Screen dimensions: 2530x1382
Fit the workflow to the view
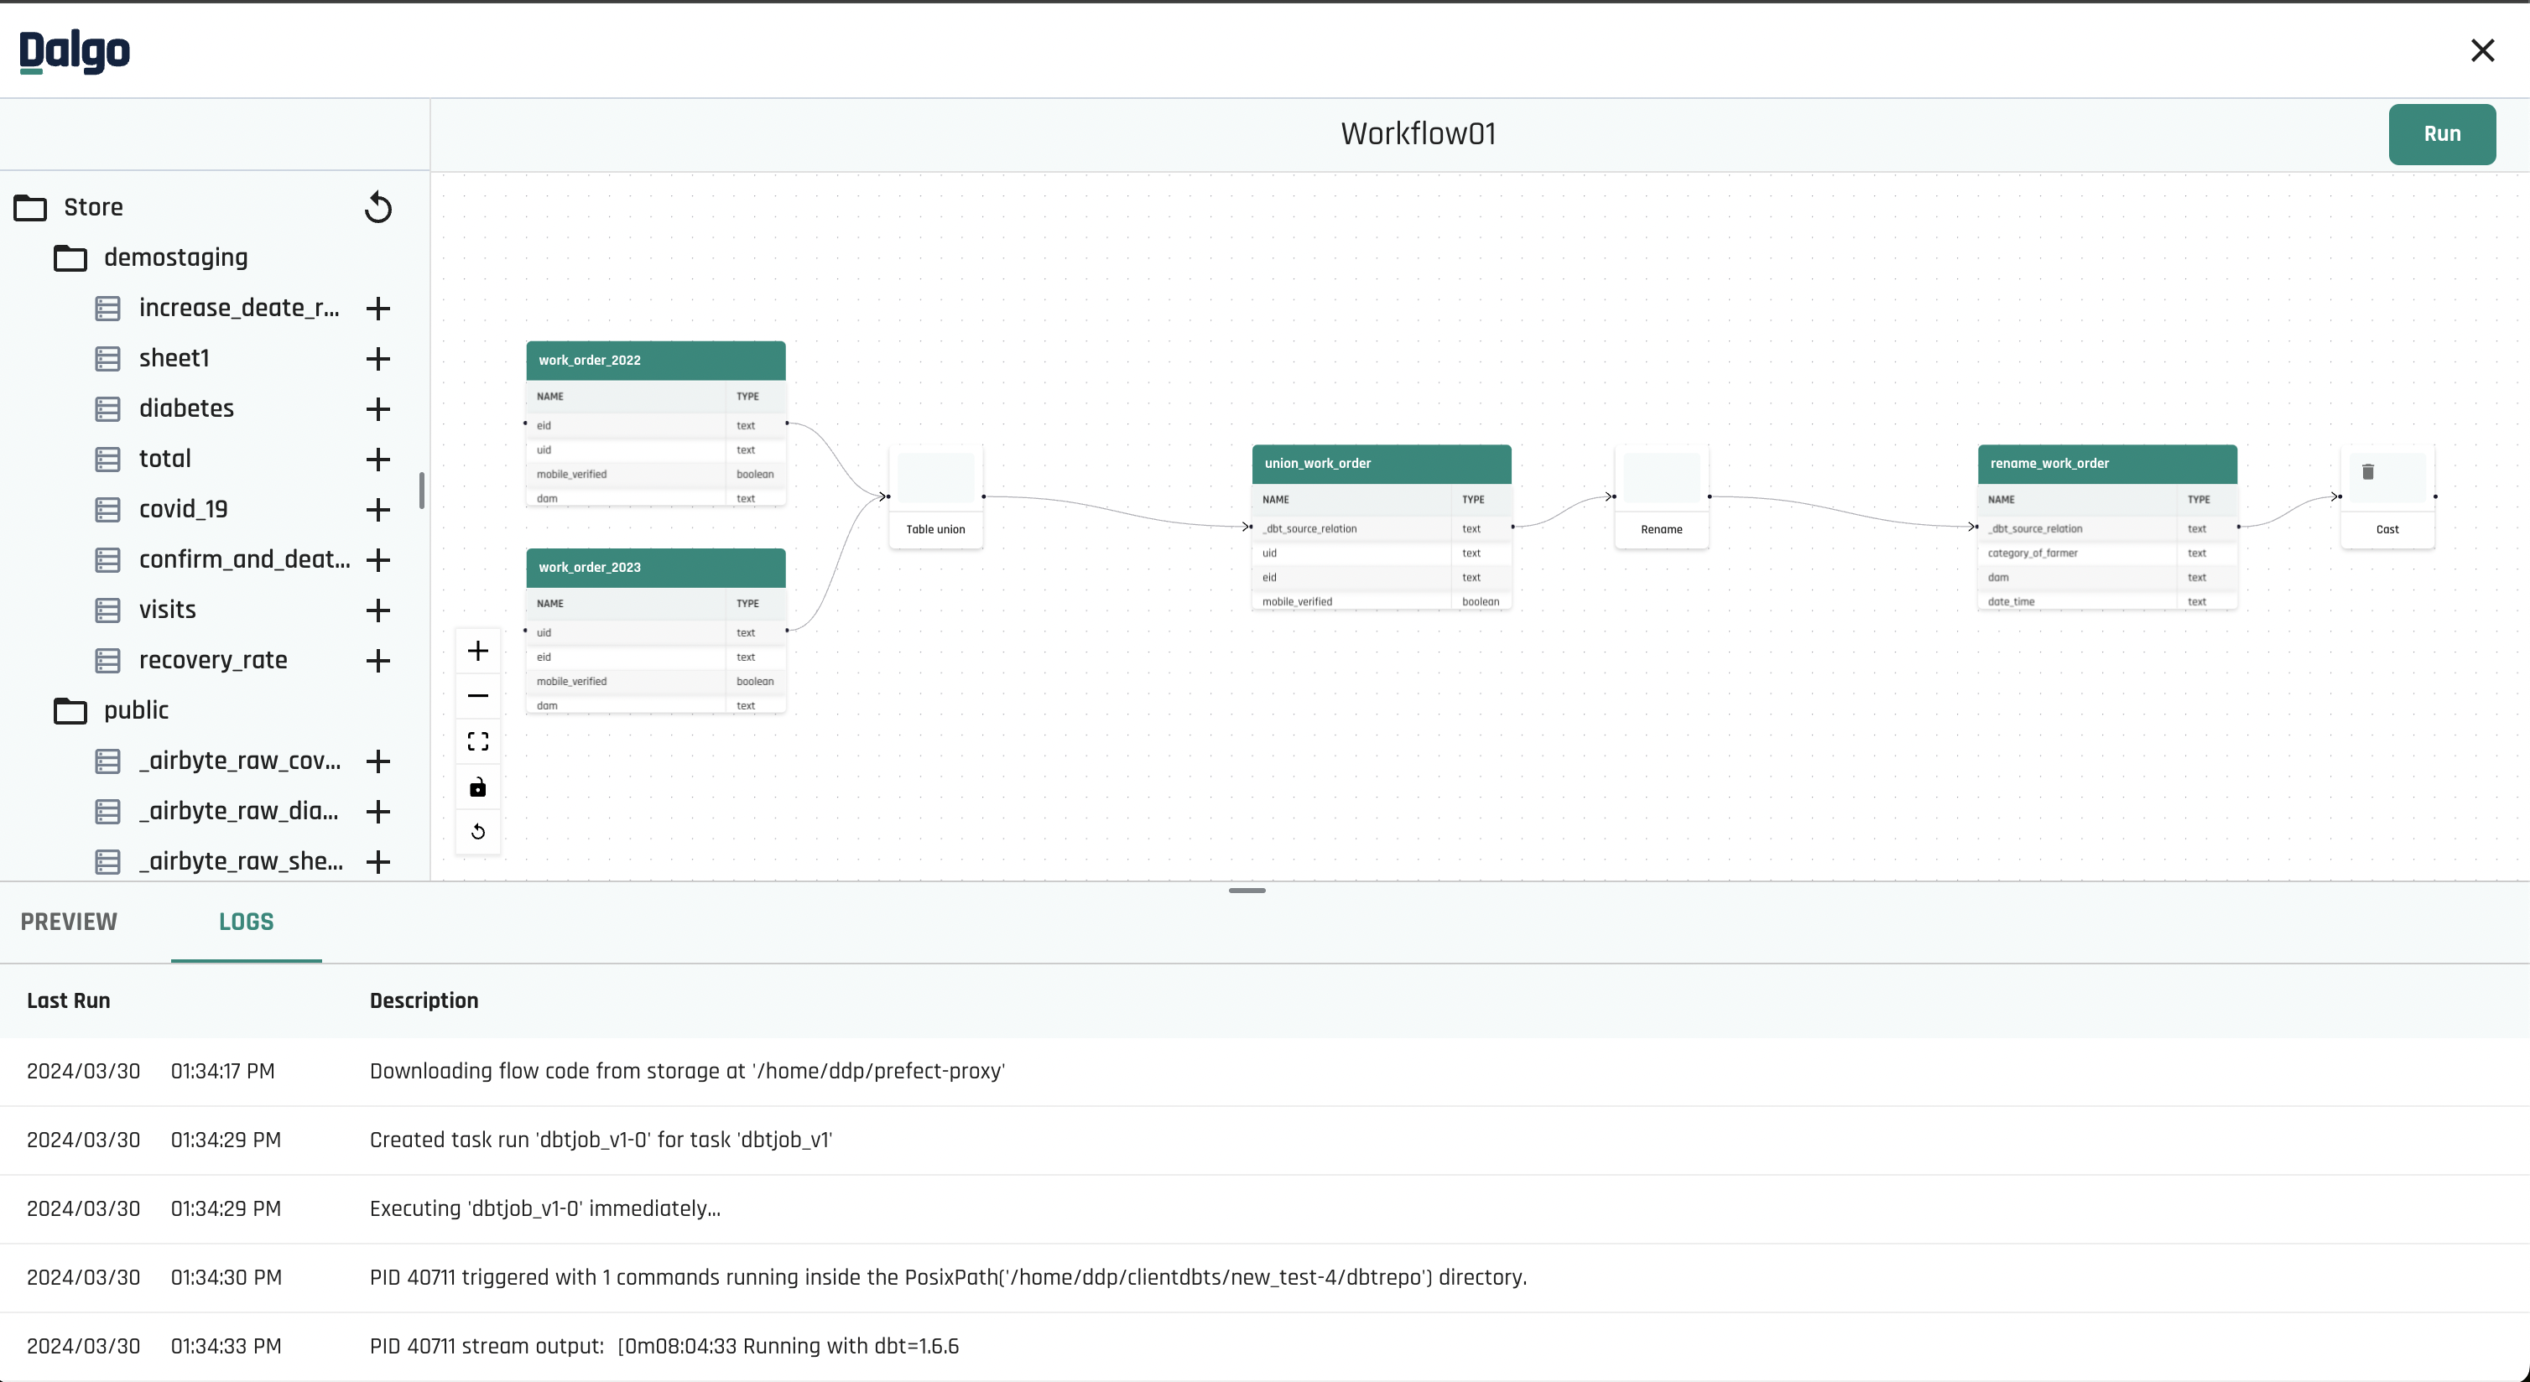pyautogui.click(x=478, y=740)
